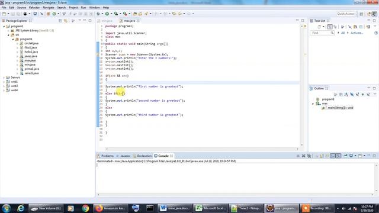Viewport: 379px width, 213px height.
Task: Click the Open Perspective icon
Action: pyautogui.click(x=361, y=14)
